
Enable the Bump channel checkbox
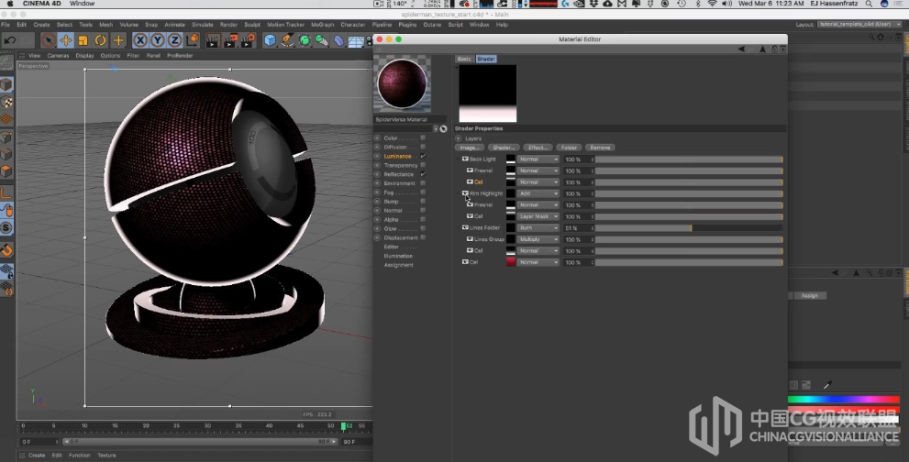pyautogui.click(x=423, y=201)
